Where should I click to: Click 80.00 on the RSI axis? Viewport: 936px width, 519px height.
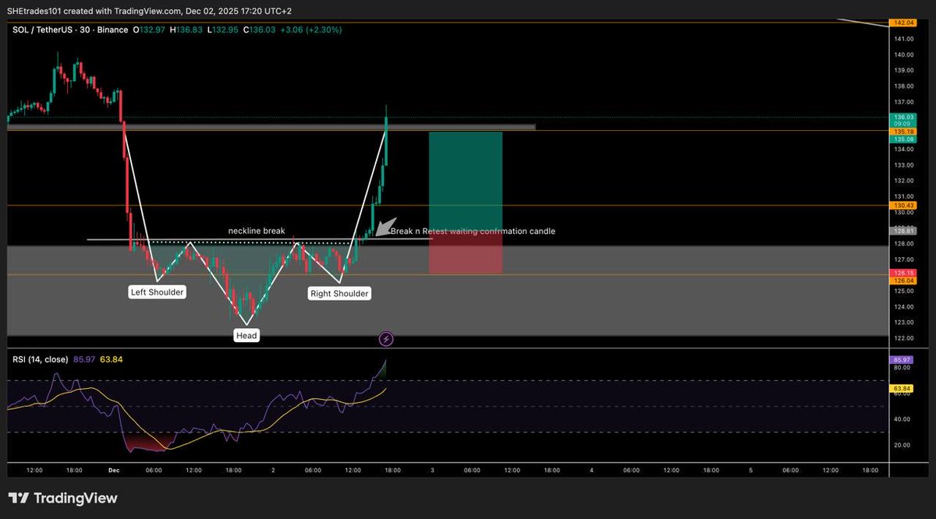point(904,367)
